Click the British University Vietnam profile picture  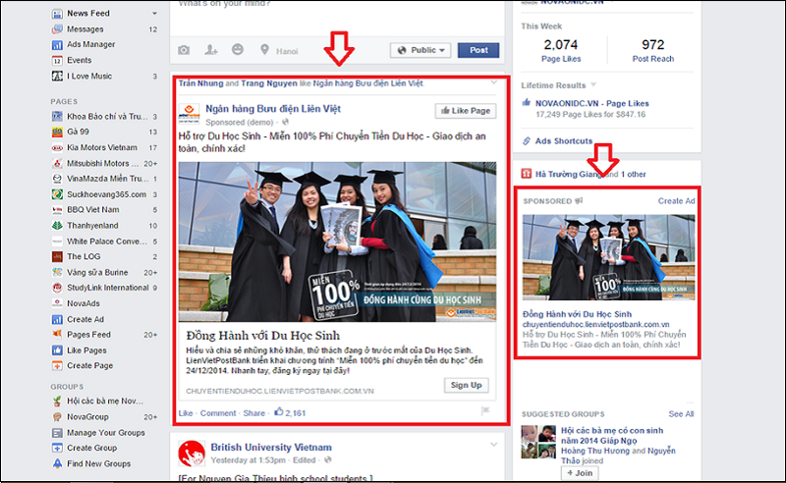pyautogui.click(x=191, y=453)
